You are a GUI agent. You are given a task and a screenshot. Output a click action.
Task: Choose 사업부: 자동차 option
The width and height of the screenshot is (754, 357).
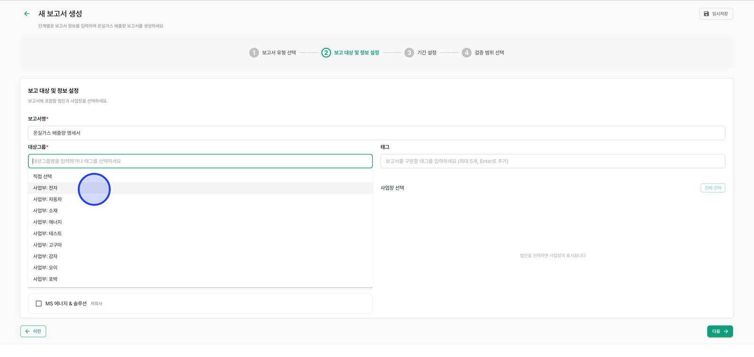click(200, 199)
